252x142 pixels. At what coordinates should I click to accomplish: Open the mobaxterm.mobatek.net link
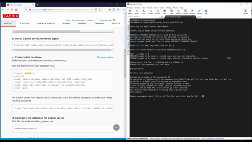point(213,138)
